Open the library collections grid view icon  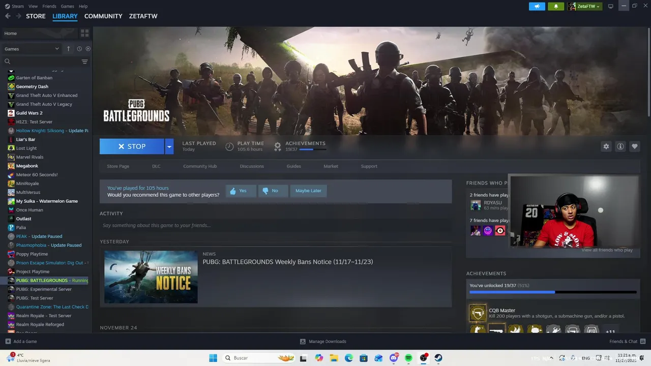[x=84, y=33]
